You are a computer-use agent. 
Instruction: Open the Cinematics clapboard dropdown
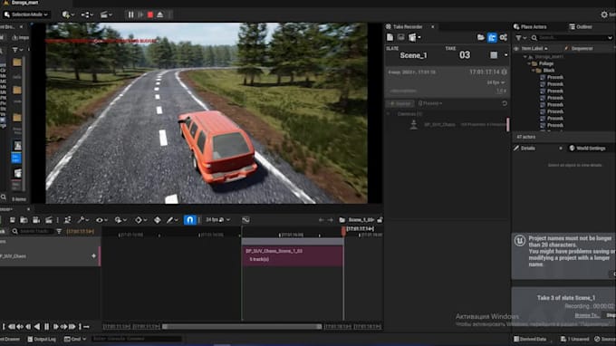(x=106, y=14)
